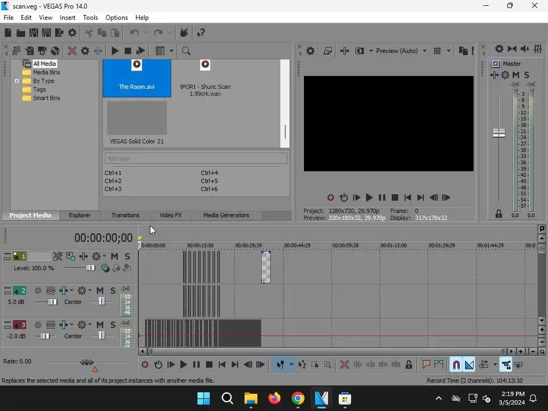
Task: Open Project Properties gear in main toolbar
Action: pos(72,33)
